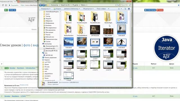Select the cat image named 150730152351
The image size is (180, 101).
(95, 31)
